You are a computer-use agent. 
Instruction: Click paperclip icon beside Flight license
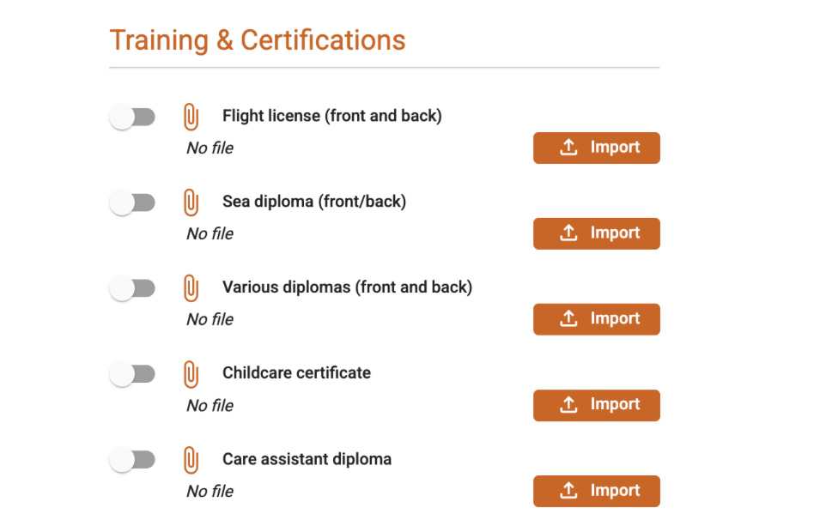coord(191,117)
